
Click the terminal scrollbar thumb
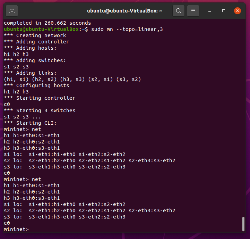tap(243, 224)
